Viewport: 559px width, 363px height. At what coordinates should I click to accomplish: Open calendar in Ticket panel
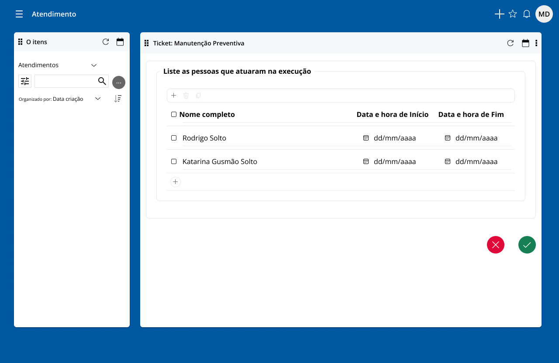coord(525,43)
